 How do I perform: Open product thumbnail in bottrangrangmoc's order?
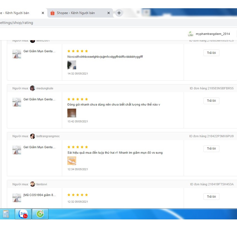(17, 150)
